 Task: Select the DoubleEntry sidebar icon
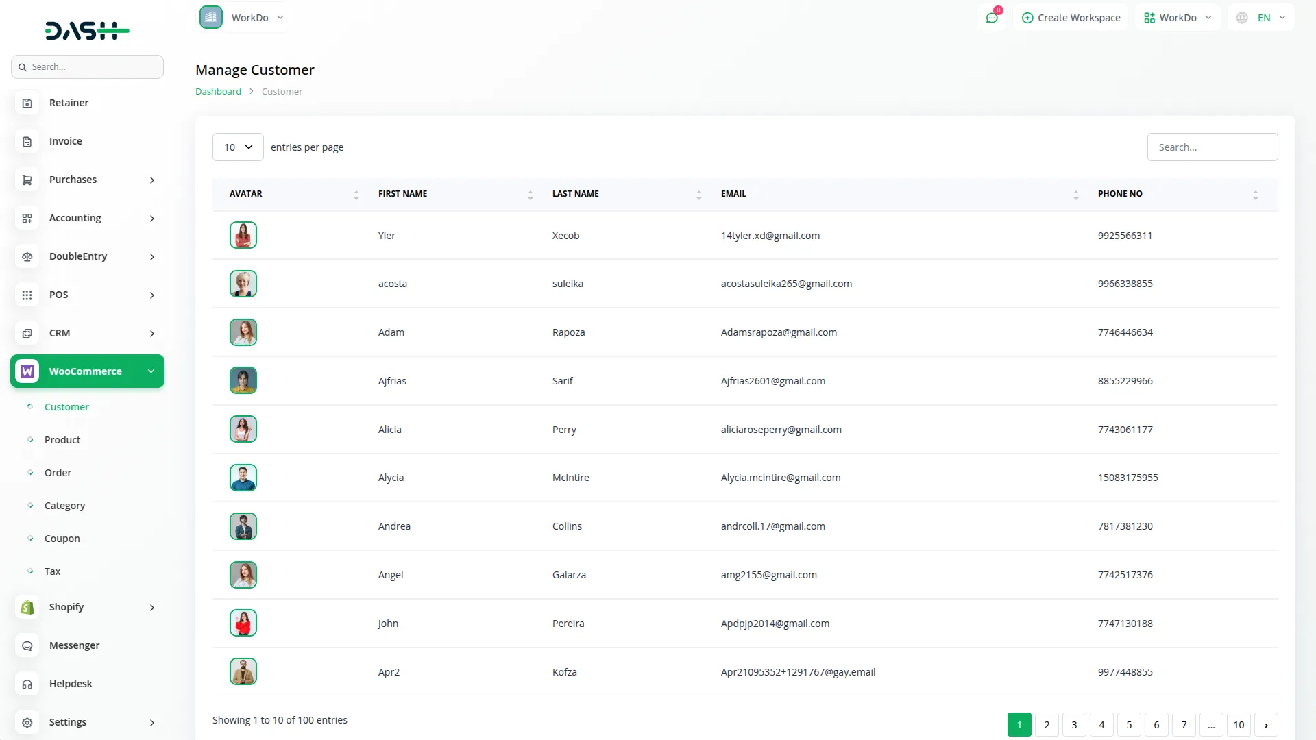27,256
